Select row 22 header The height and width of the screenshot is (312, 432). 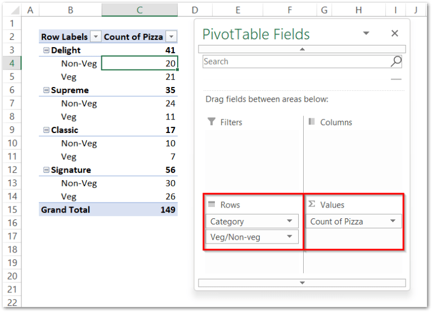(12, 302)
